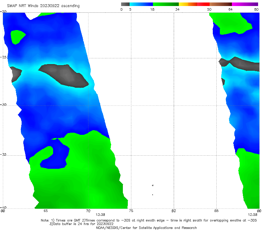
Task: Click the latitude axis label '-30'
Action: pos(3,104)
